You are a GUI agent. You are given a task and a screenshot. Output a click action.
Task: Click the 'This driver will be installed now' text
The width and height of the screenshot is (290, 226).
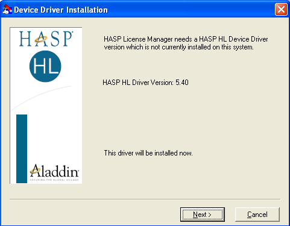click(148, 153)
